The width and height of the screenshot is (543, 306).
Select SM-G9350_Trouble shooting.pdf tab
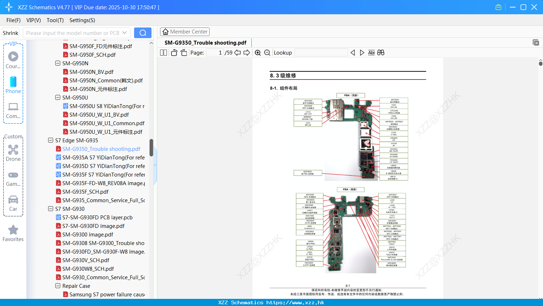pyautogui.click(x=205, y=42)
